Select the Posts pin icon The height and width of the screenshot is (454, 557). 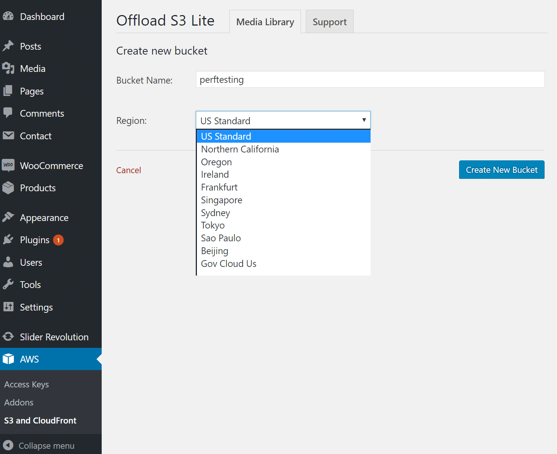[x=9, y=46]
